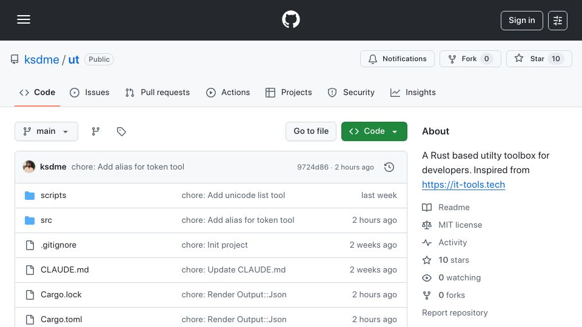Open the scripts folder
The height and width of the screenshot is (327, 582).
[53, 196]
